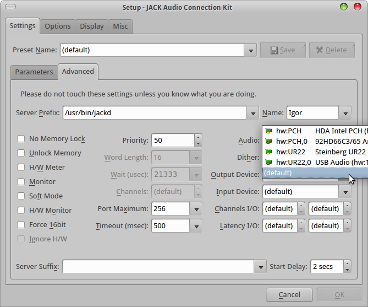368x307 pixels.
Task: Click the window menu pill icon in title bar
Action: pyautogui.click(x=10, y=7)
